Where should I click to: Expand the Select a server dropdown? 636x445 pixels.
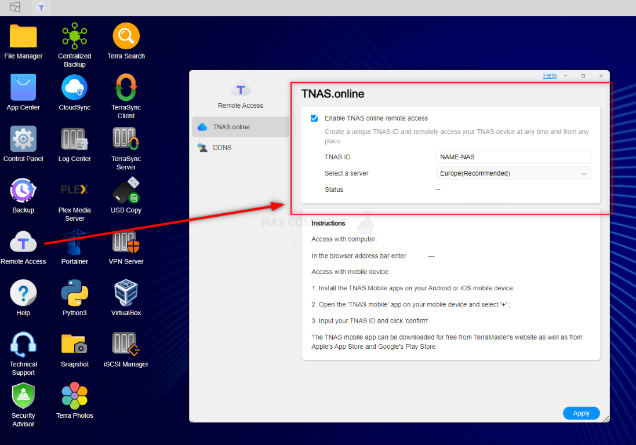tap(513, 173)
